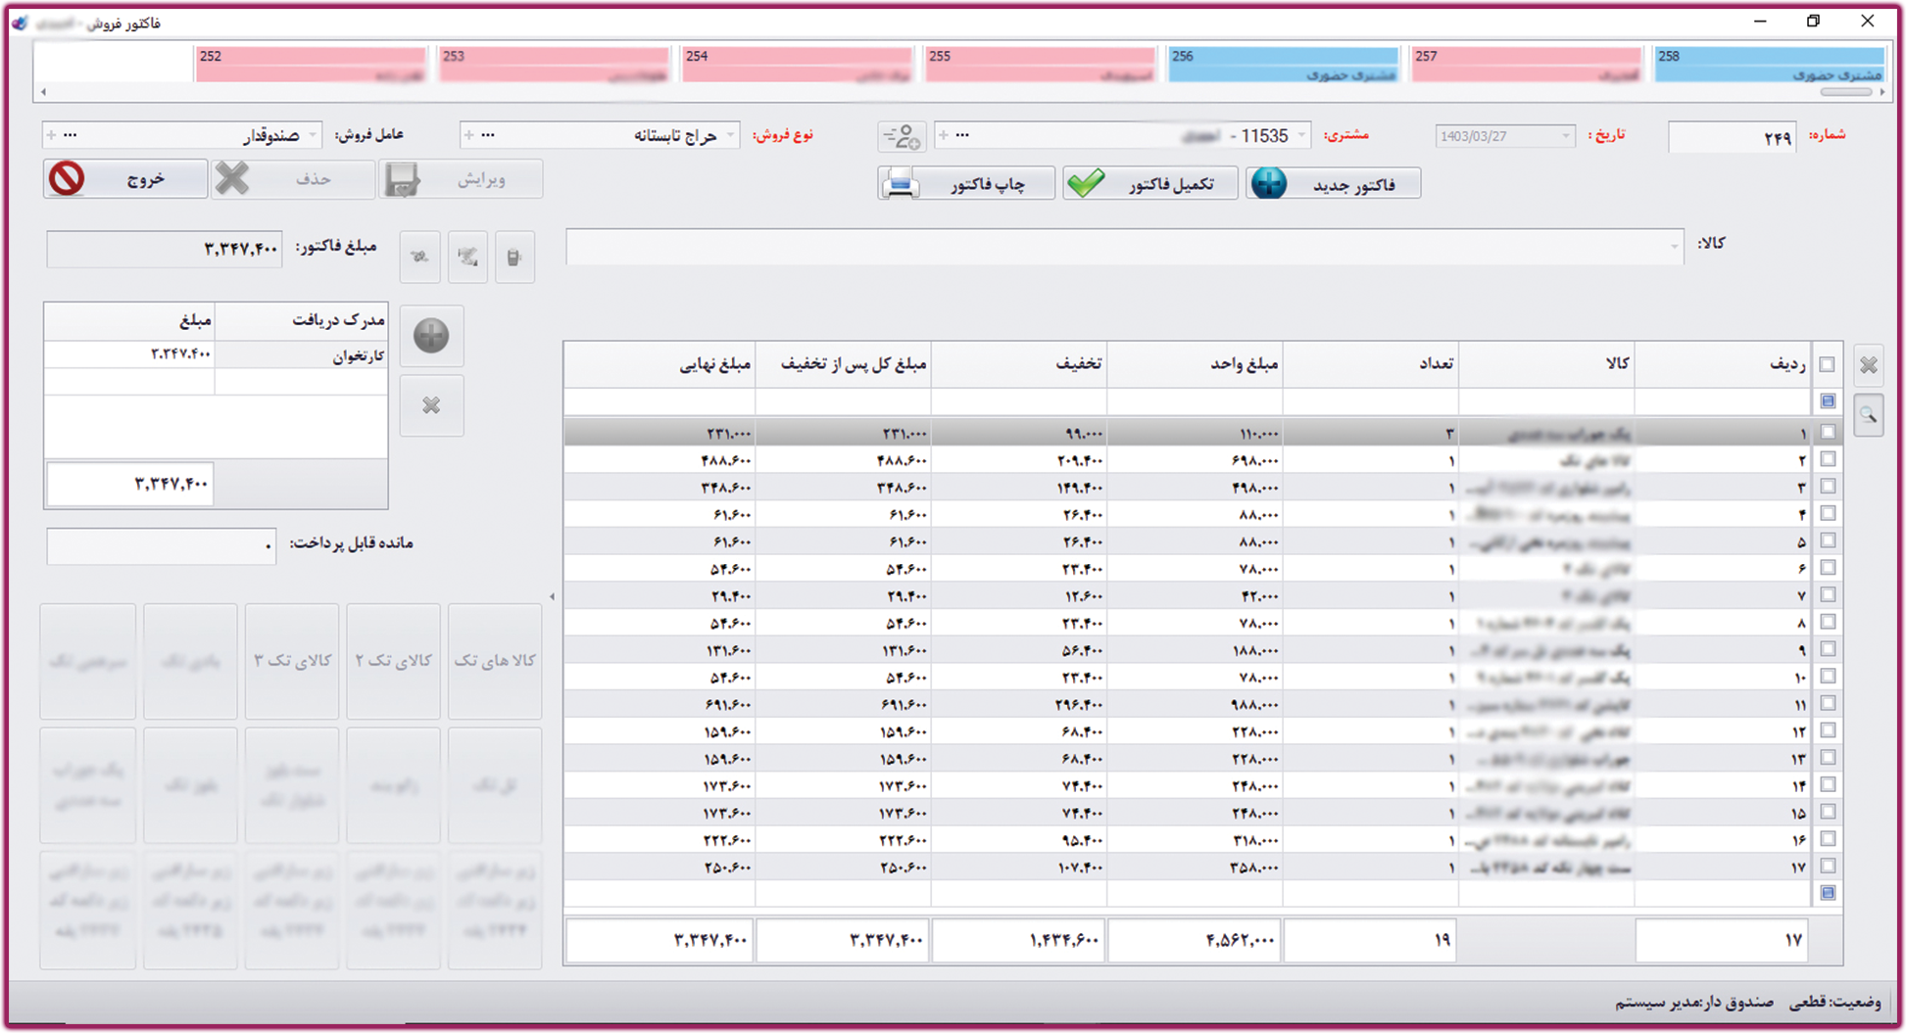Select the کارتخوان payment row
Viewport: 1906px width, 1033px height.
[216, 354]
